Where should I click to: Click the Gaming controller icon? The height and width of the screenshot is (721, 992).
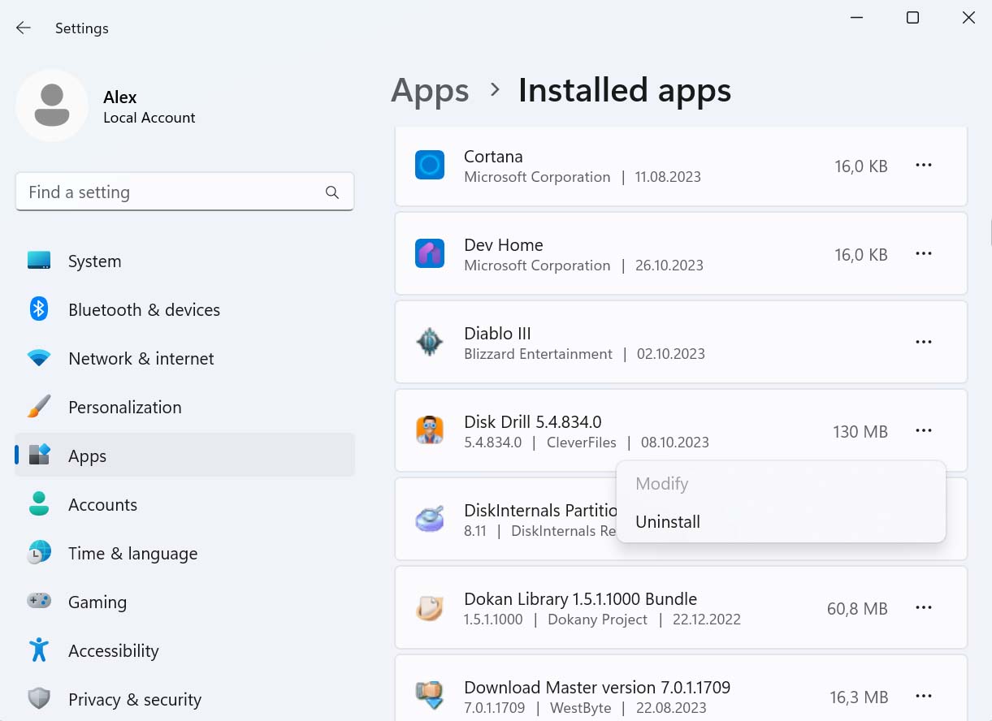tap(39, 602)
